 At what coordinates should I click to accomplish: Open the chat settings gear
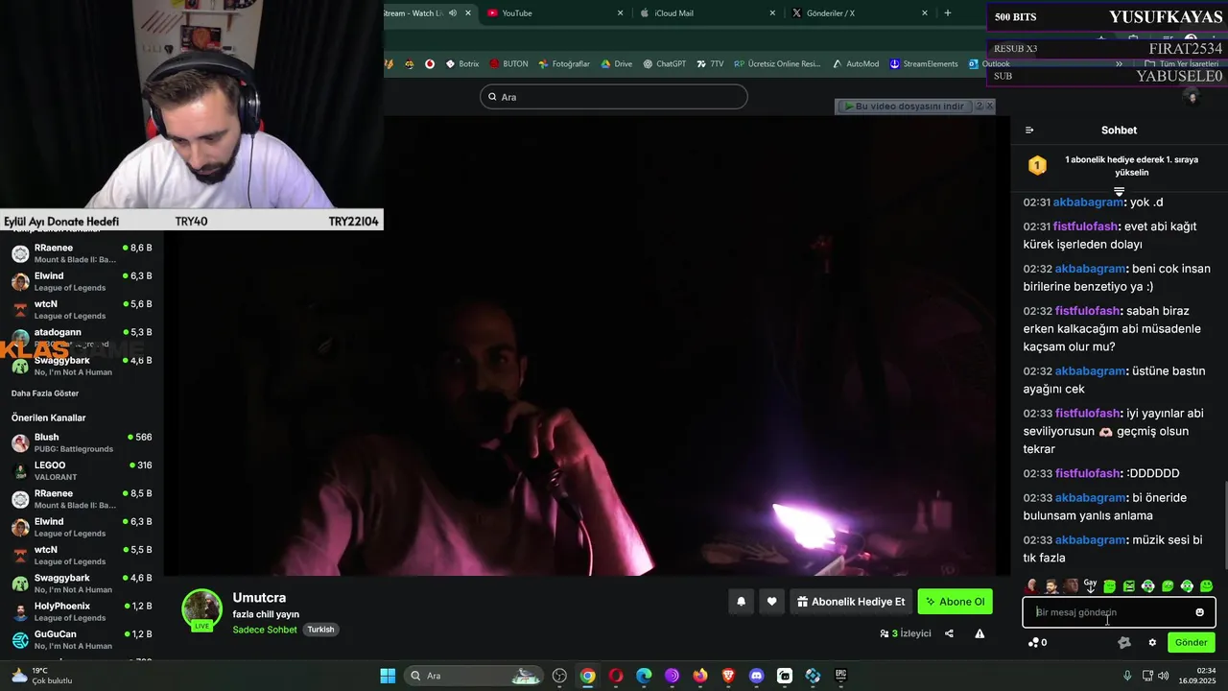click(x=1152, y=642)
